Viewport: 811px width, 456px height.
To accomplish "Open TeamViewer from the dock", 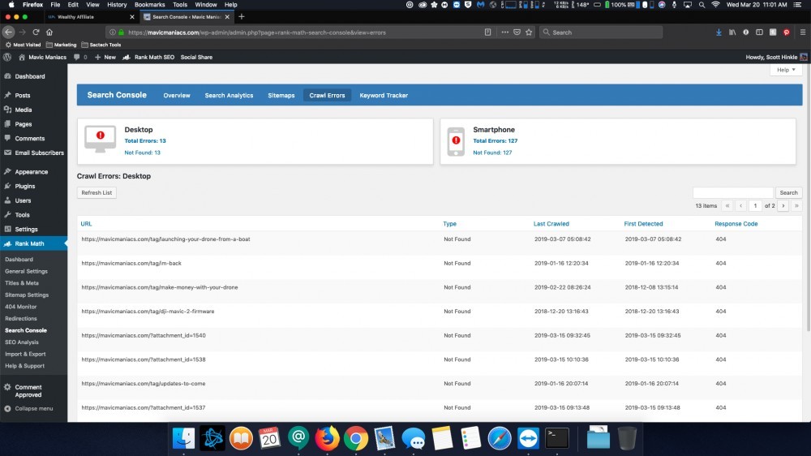I will coord(528,438).
